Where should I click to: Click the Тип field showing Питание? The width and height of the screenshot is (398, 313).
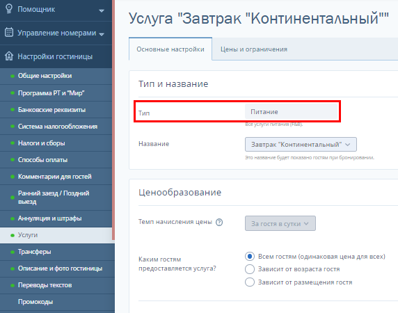(292, 112)
